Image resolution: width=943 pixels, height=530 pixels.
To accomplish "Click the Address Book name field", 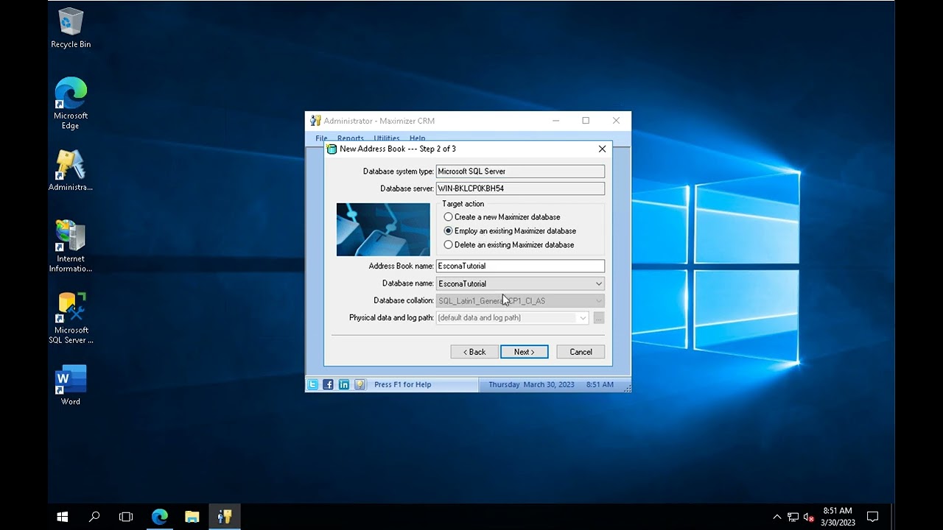I will point(520,266).
